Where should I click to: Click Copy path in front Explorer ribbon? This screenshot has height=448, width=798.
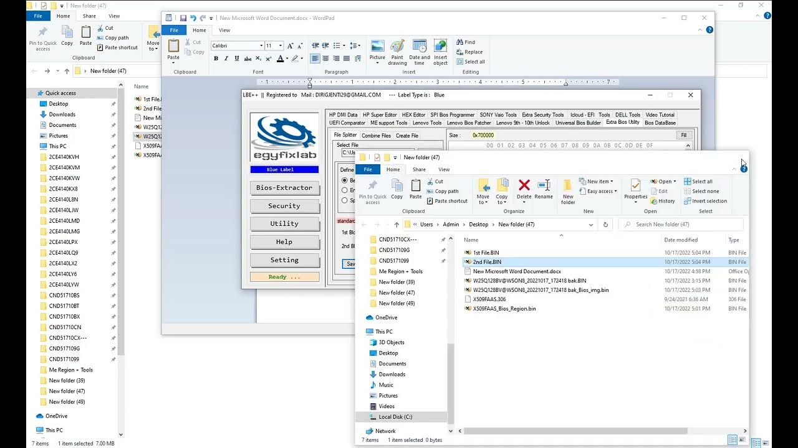[x=442, y=192]
